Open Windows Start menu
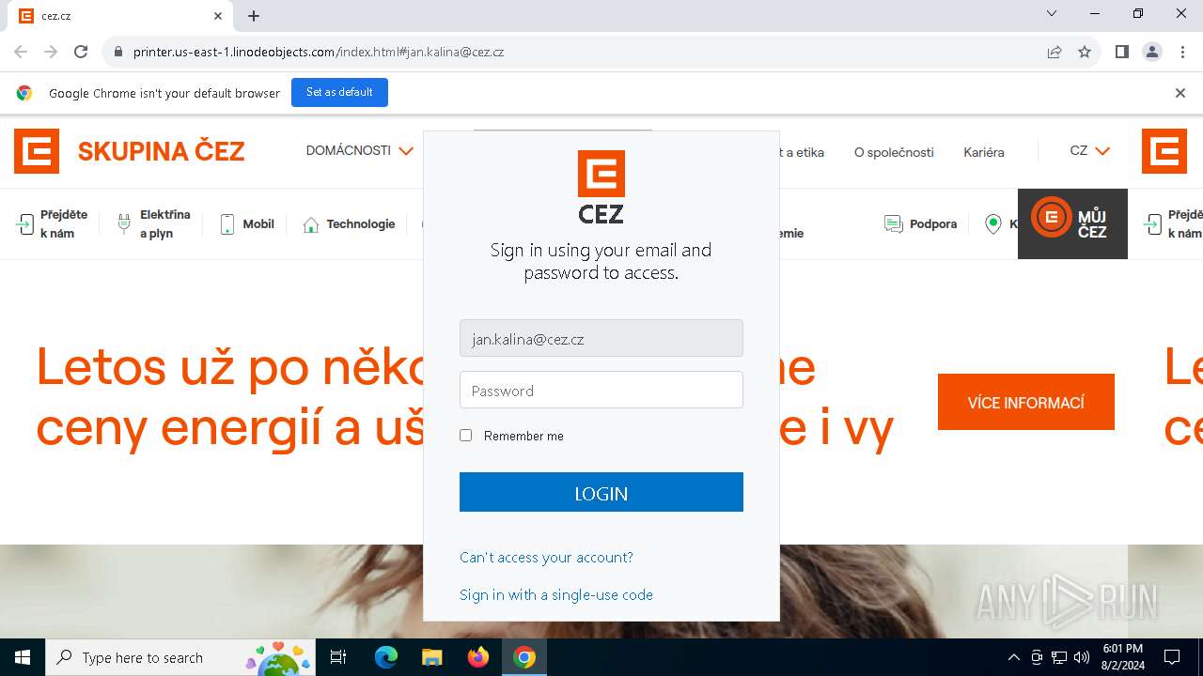Viewport: 1203px width, 676px height. point(23,657)
